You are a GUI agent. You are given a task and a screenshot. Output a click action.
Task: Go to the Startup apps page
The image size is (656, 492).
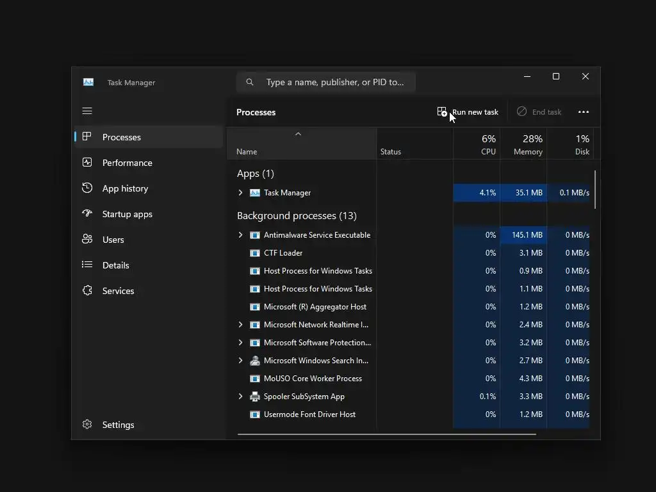coord(149,214)
